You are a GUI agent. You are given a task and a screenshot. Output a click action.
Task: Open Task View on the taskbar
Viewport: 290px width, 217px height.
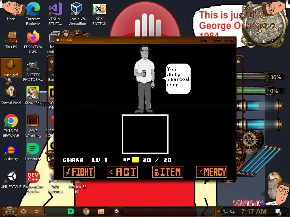tap(37, 211)
